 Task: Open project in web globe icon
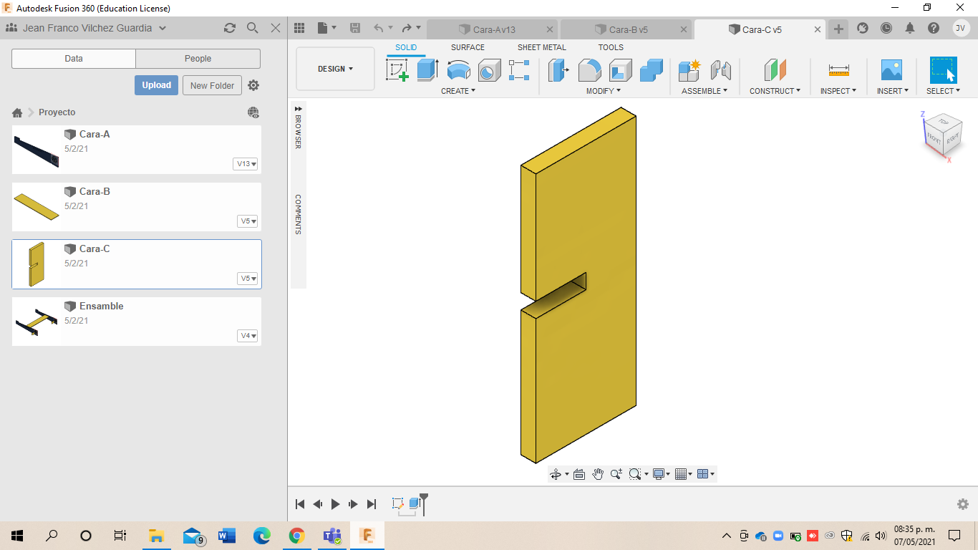tap(253, 112)
